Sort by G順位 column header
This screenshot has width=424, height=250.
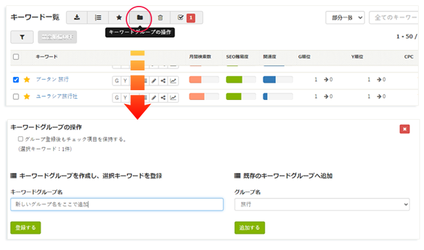point(304,57)
